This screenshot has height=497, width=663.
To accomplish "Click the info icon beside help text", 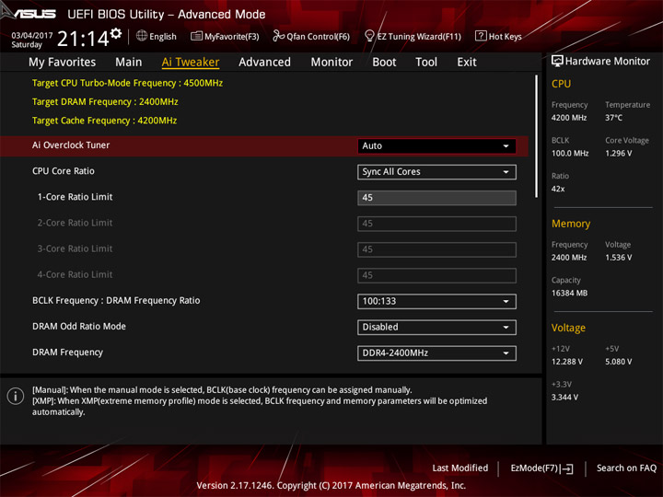I will pyautogui.click(x=16, y=396).
